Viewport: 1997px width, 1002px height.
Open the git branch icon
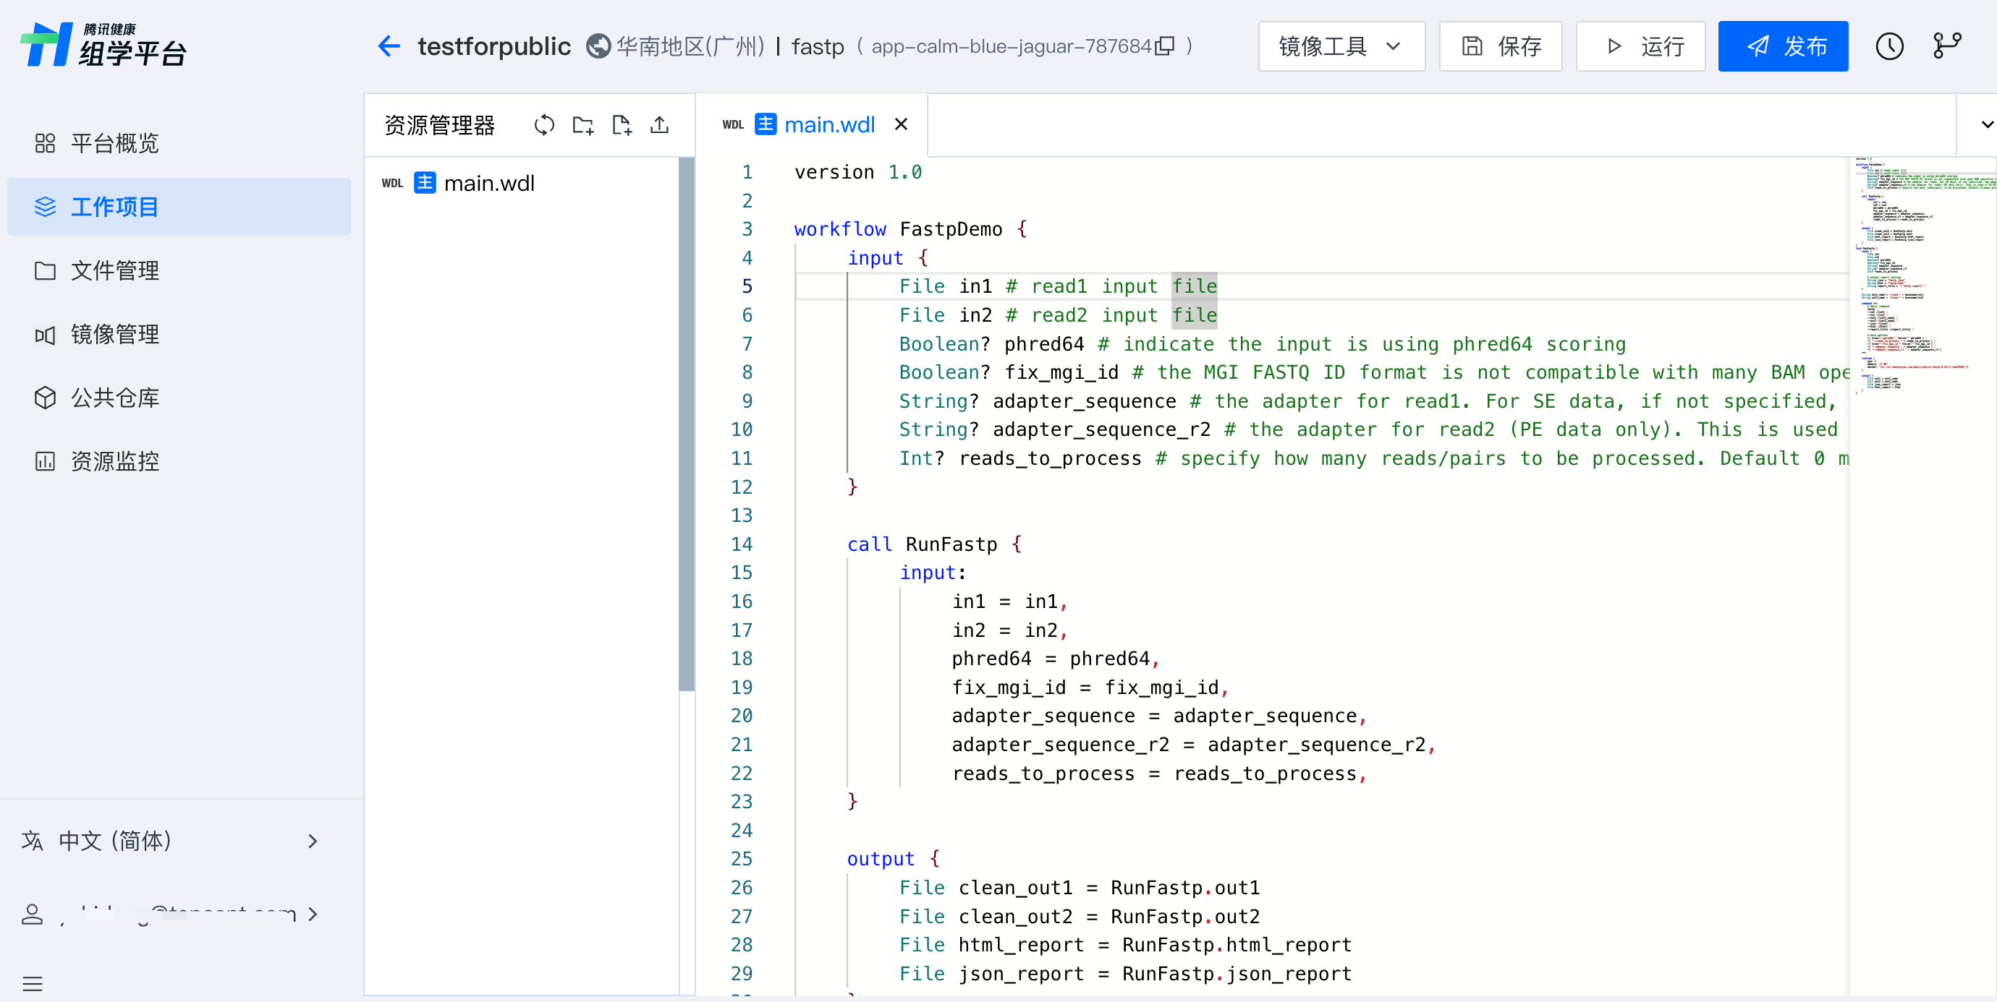pyautogui.click(x=1946, y=46)
